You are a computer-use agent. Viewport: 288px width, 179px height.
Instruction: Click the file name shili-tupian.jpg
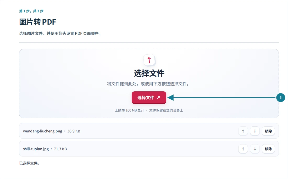tap(36, 149)
